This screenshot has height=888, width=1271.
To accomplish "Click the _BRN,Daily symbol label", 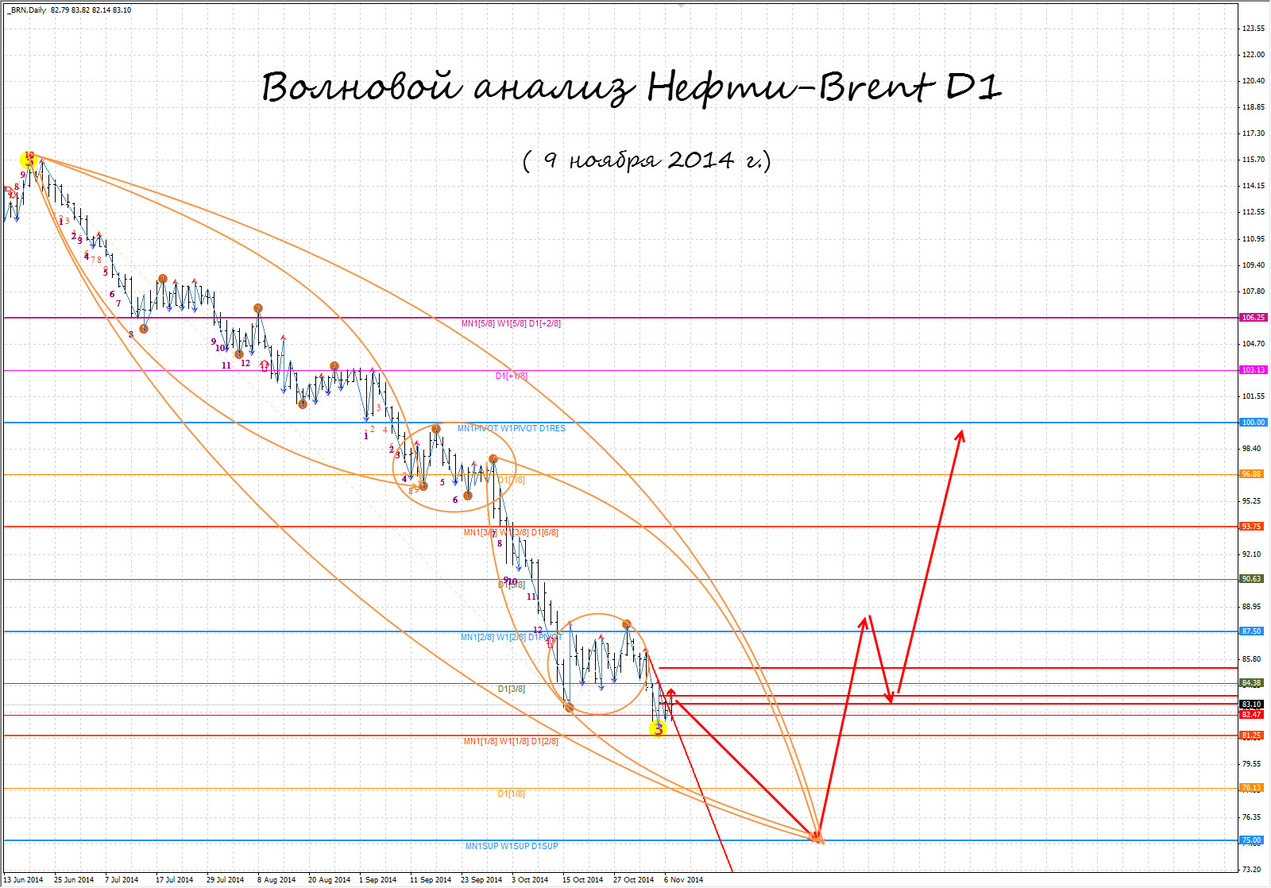I will pyautogui.click(x=26, y=10).
